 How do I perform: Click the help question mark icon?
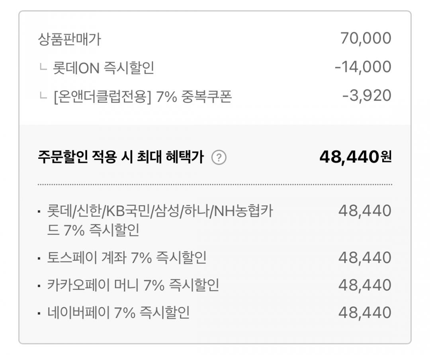pos(219,158)
